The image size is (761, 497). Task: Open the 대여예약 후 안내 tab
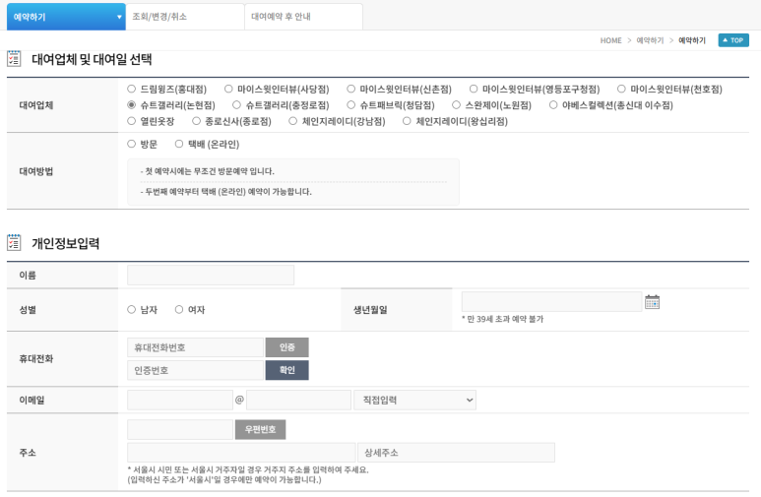(x=303, y=17)
